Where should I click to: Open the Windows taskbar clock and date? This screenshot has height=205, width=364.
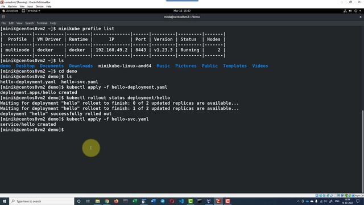click(348, 201)
